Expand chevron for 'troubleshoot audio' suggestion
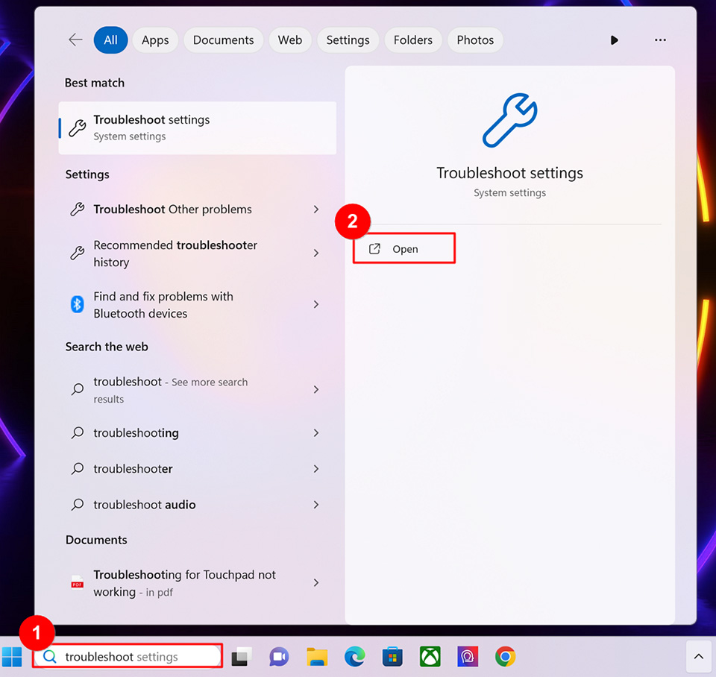 (316, 505)
